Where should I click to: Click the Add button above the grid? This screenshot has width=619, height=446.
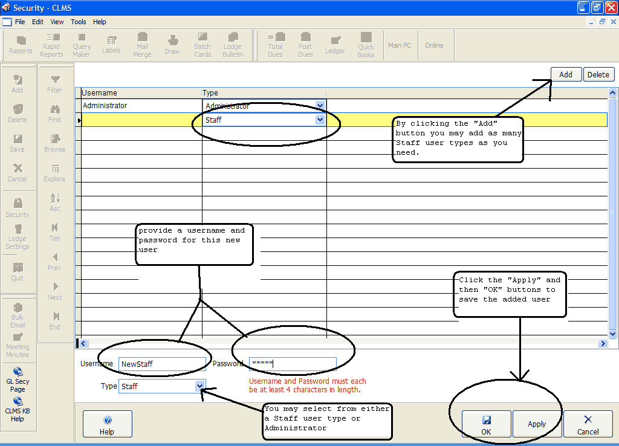click(x=565, y=74)
